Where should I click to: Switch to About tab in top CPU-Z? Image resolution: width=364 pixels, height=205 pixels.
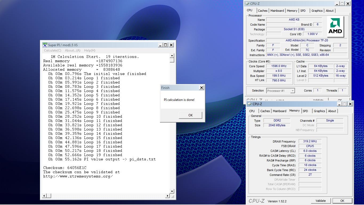tap(330, 11)
